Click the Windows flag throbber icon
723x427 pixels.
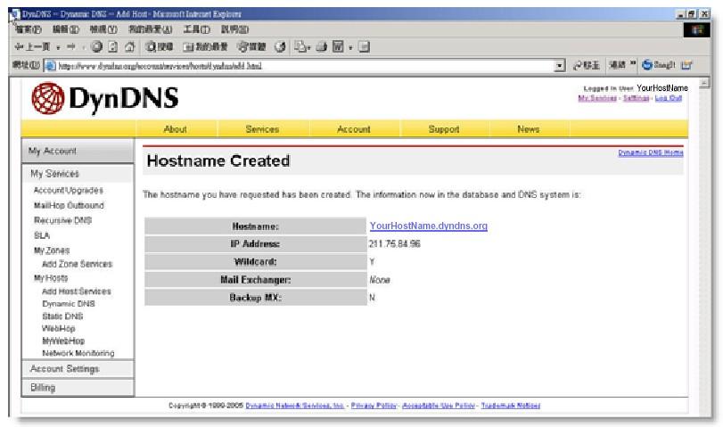697,29
